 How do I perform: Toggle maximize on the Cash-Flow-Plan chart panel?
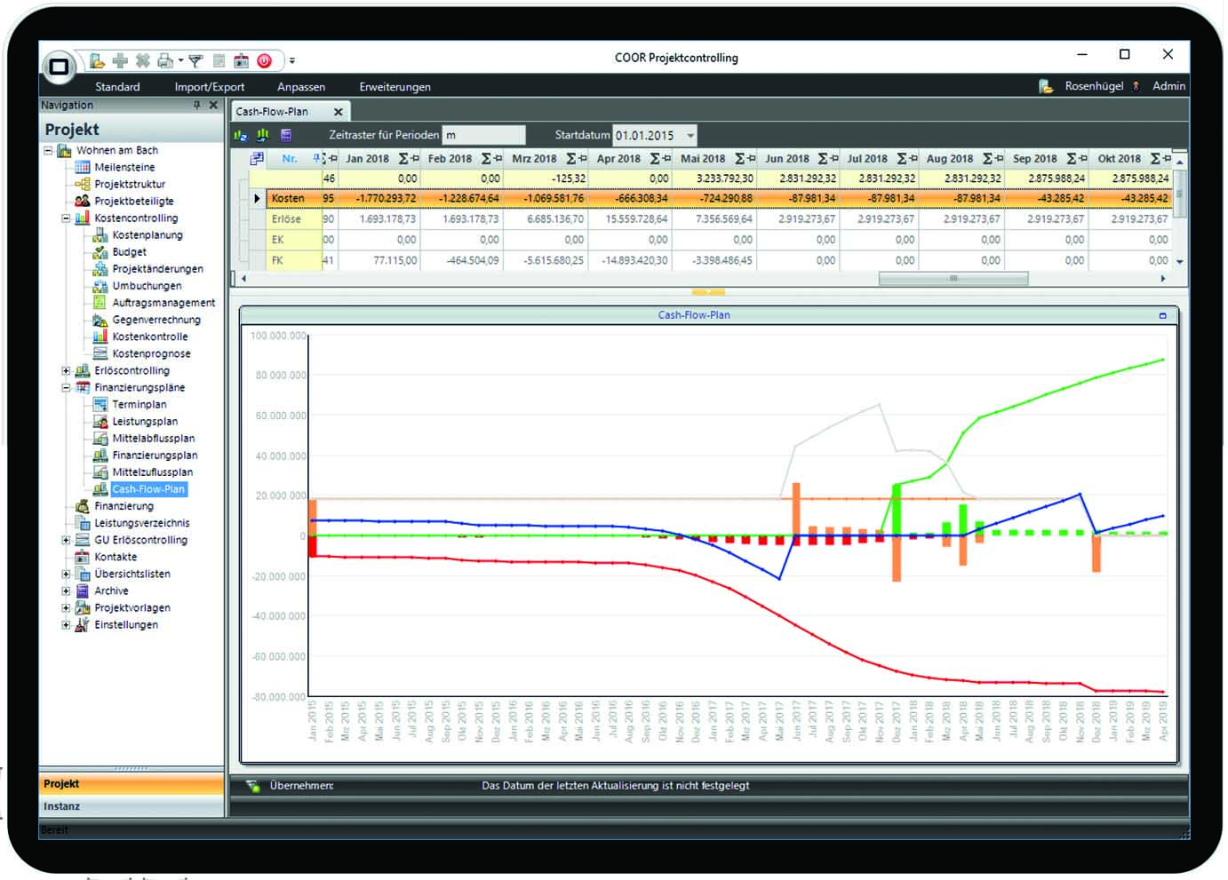pos(1162,315)
